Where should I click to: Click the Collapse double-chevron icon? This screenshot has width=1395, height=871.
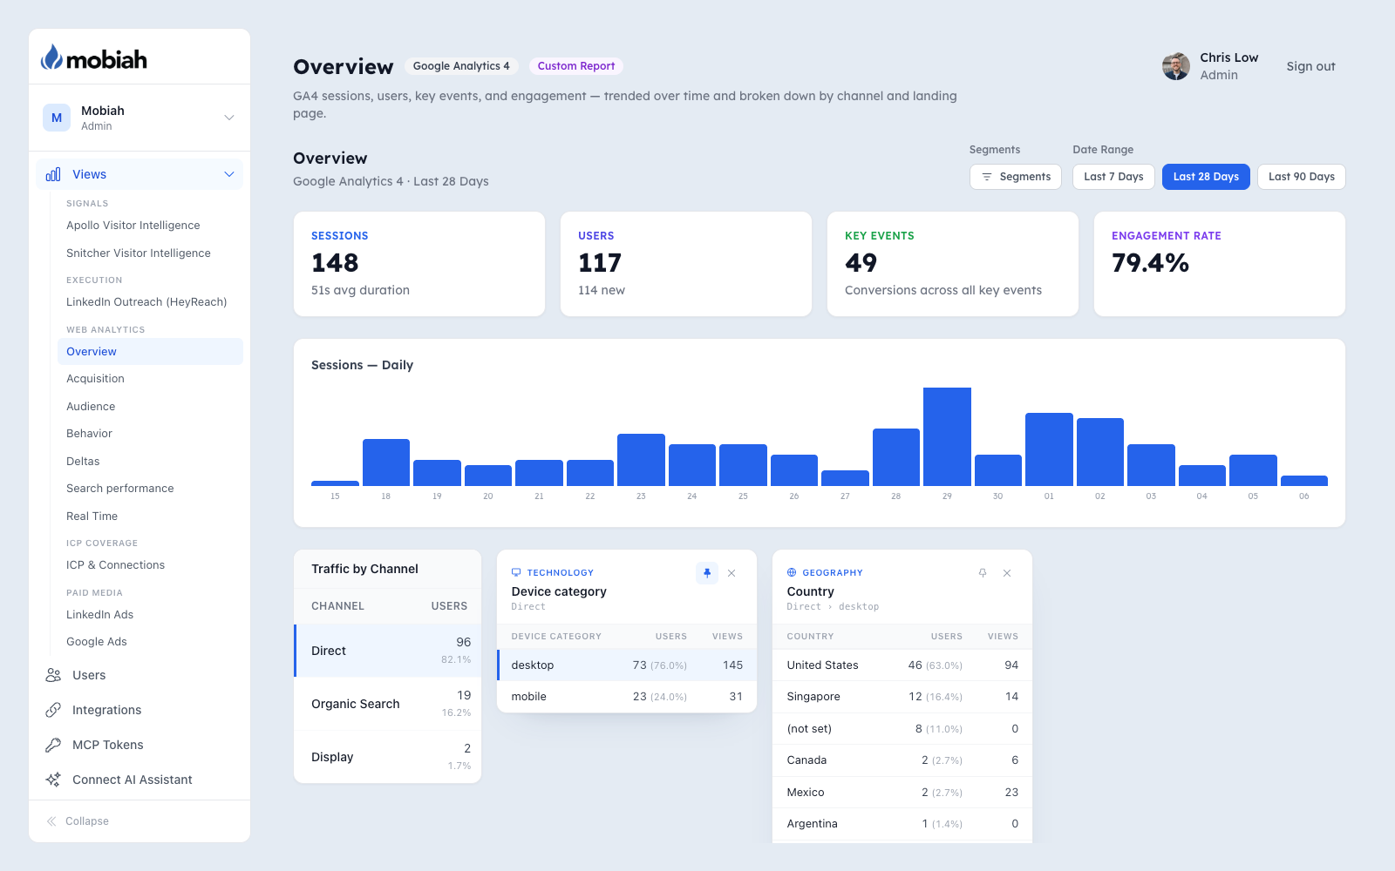tap(51, 821)
